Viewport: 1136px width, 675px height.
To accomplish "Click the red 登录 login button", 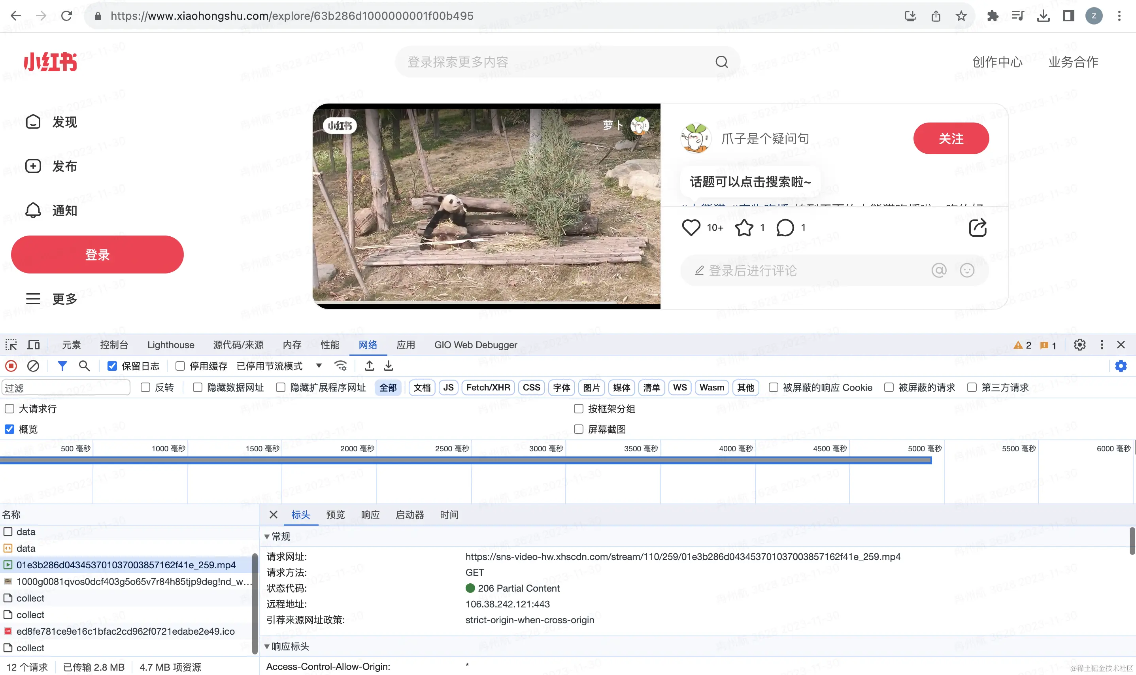I will coord(97,254).
